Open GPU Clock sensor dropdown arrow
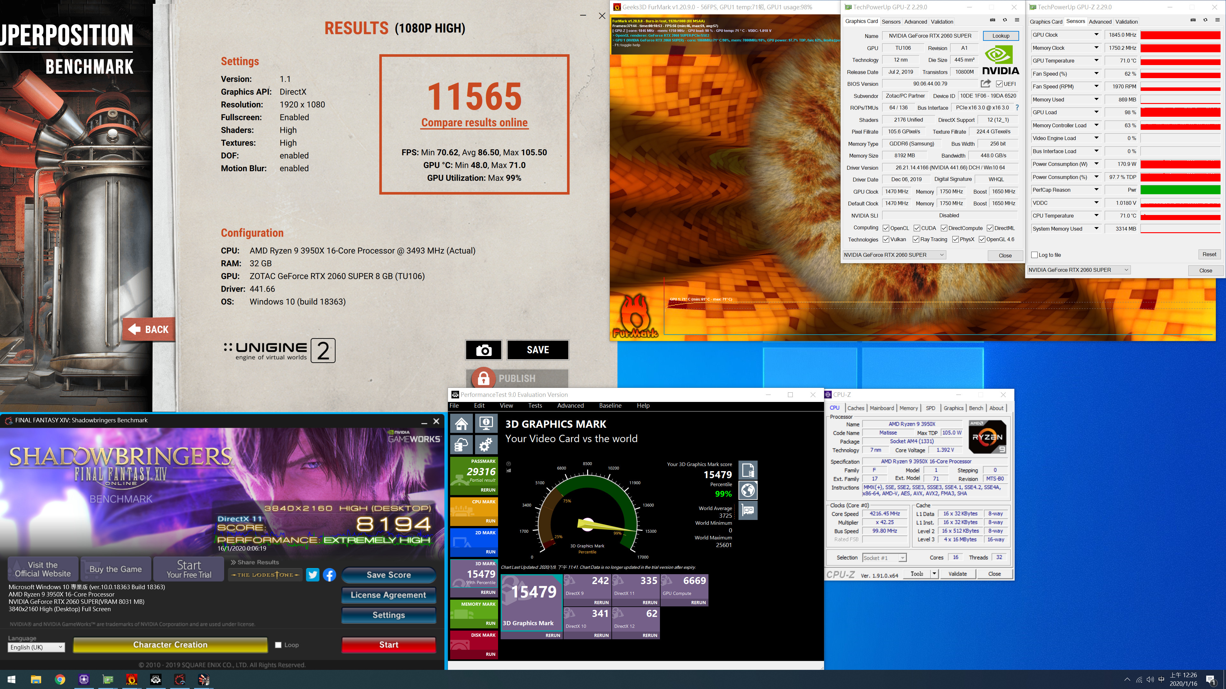Image resolution: width=1226 pixels, height=689 pixels. pyautogui.click(x=1097, y=35)
